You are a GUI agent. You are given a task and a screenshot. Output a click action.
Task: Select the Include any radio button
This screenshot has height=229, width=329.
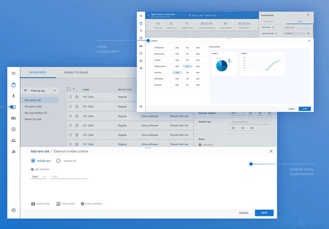pyautogui.click(x=33, y=161)
